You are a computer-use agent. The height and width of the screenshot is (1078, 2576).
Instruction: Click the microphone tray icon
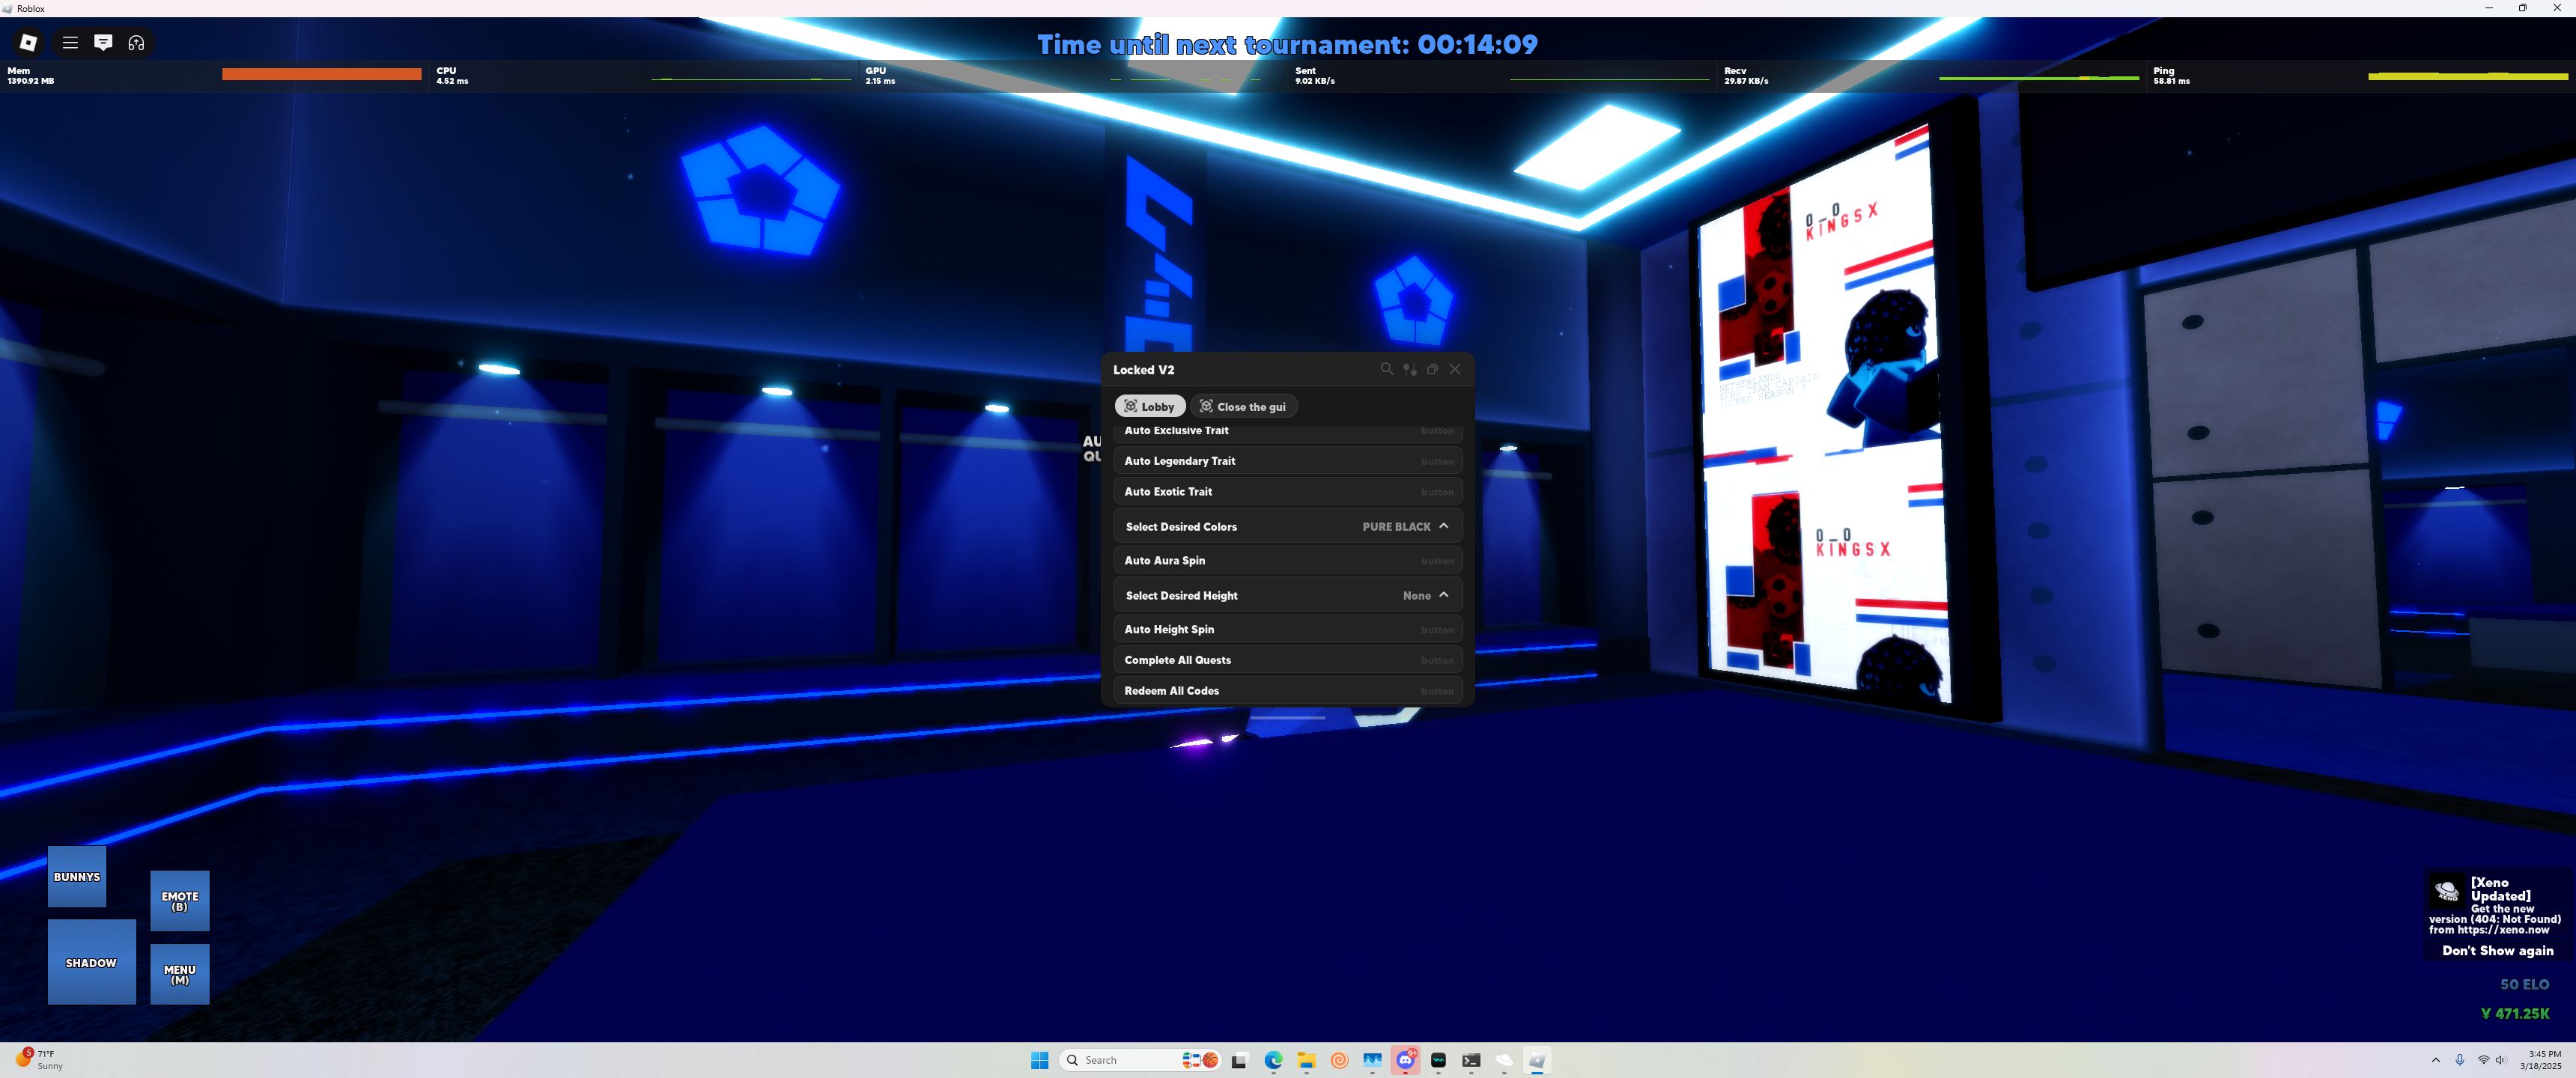[x=2459, y=1060]
